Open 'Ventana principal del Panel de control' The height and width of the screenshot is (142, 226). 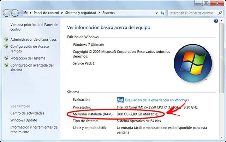click(34, 27)
